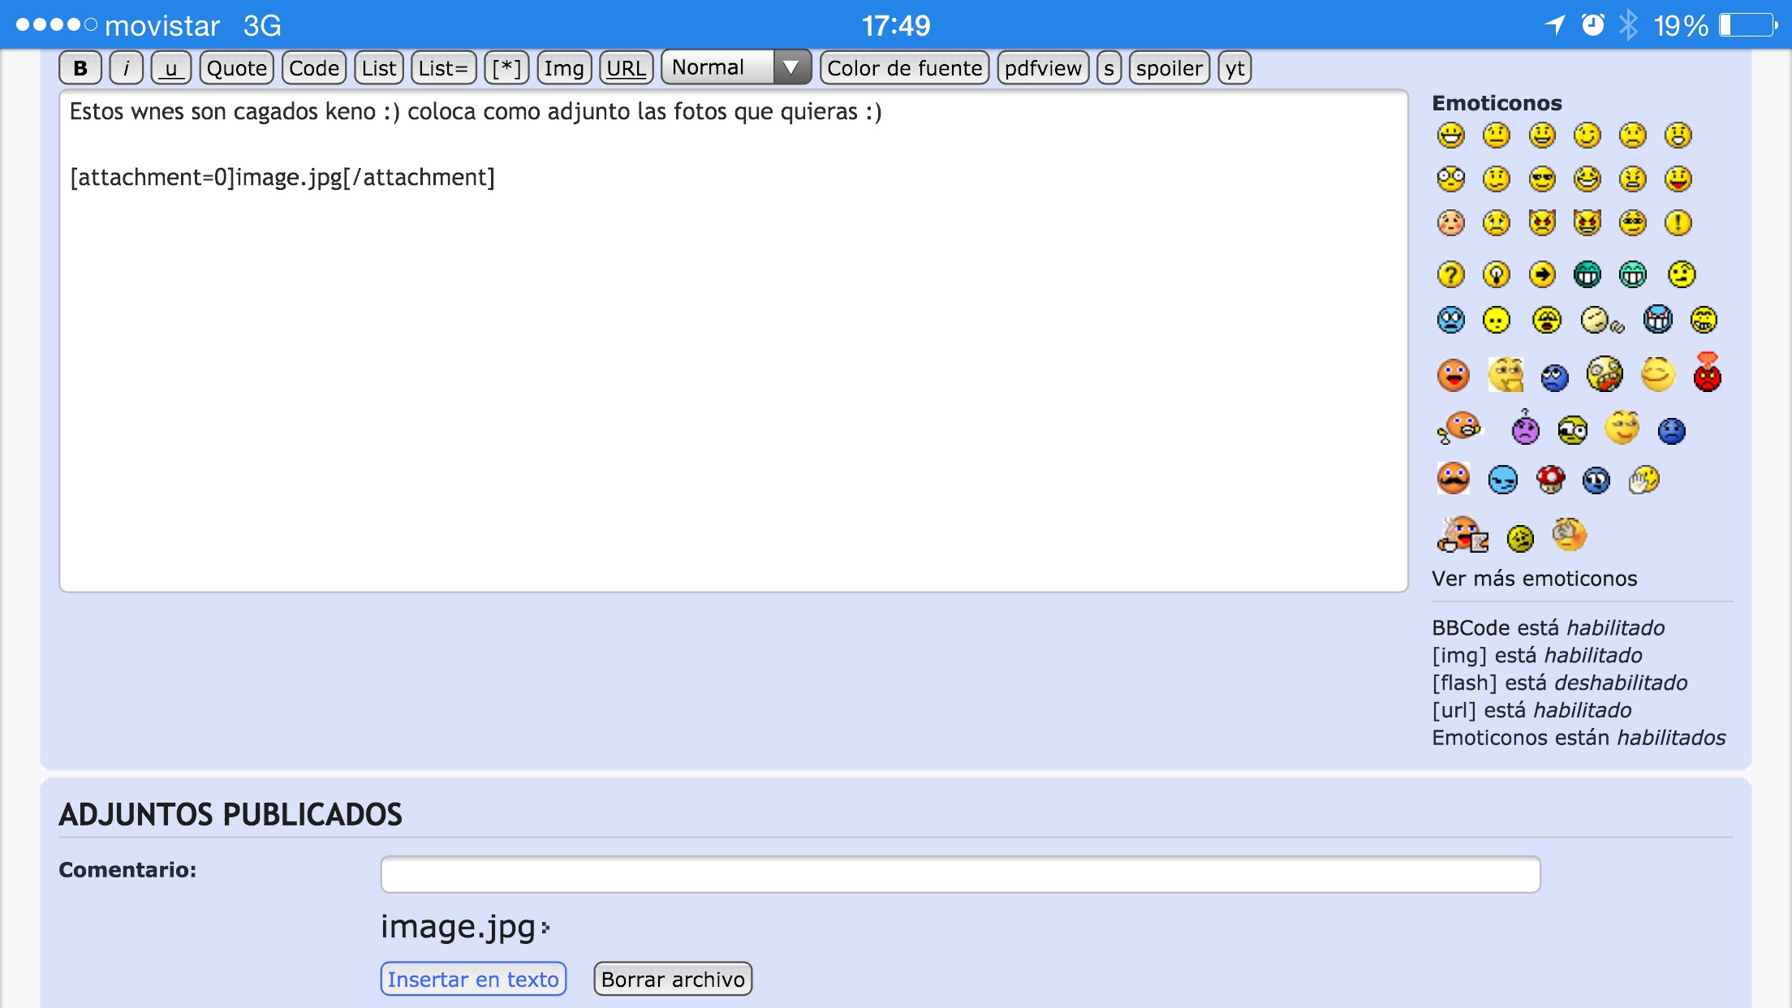Open Ver más emoticonos link
1792x1008 pixels.
[1534, 579]
